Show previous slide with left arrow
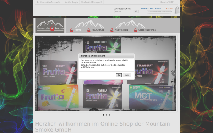 coord(39,73)
